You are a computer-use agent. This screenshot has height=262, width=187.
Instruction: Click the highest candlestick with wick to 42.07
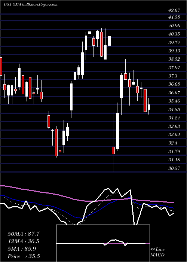90,24
